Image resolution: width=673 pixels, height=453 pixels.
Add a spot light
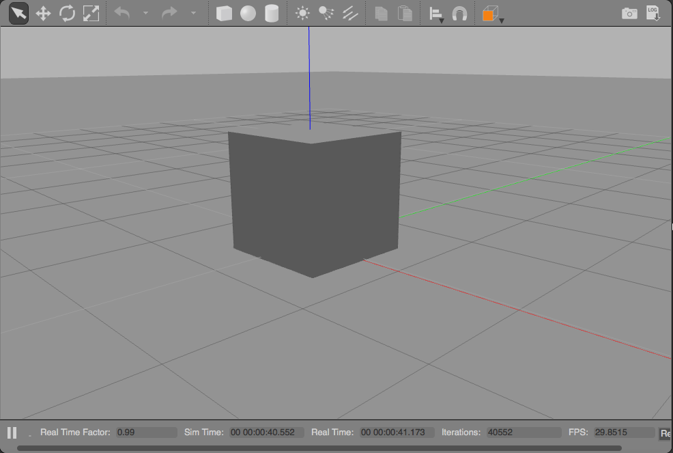(x=326, y=14)
